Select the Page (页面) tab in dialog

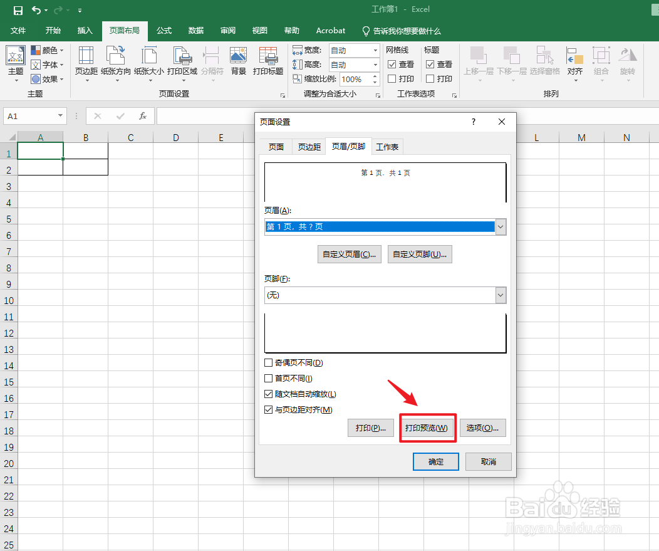pos(276,147)
